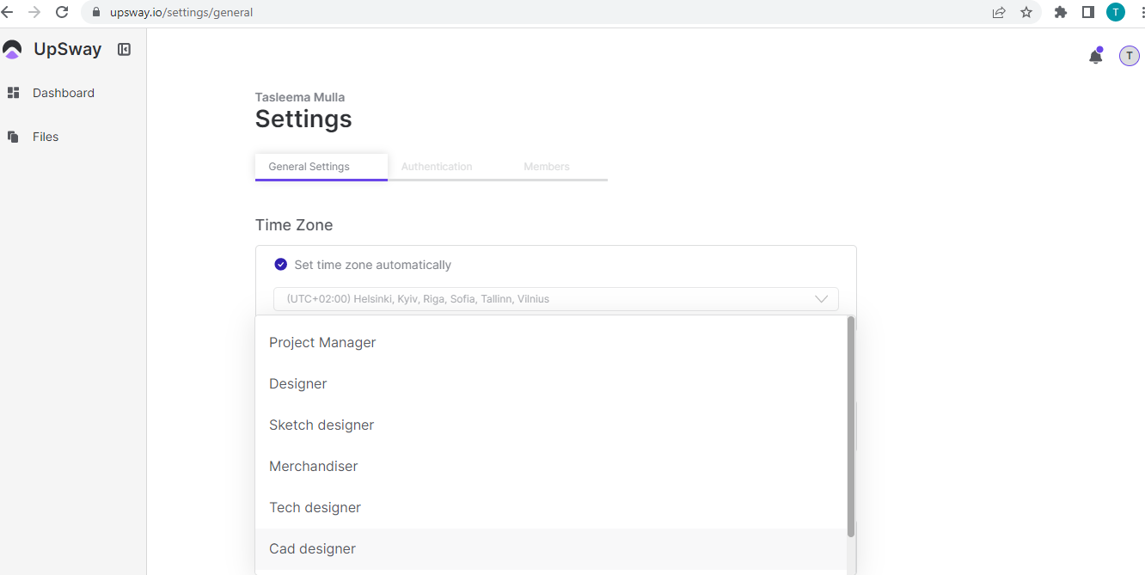1145x575 pixels.
Task: Click the address bar URL field
Action: pos(516,12)
